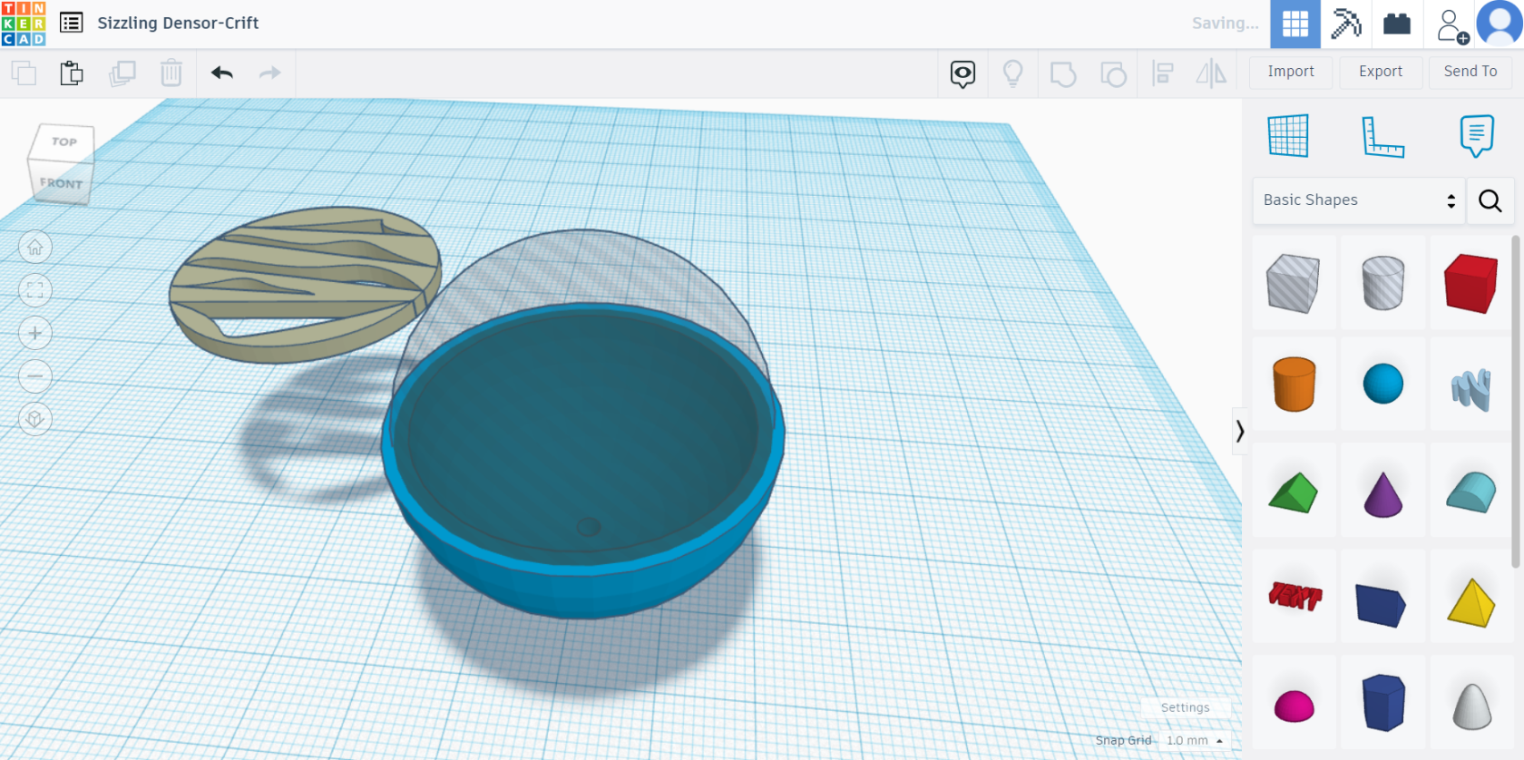Select the Copy tool

click(x=24, y=73)
